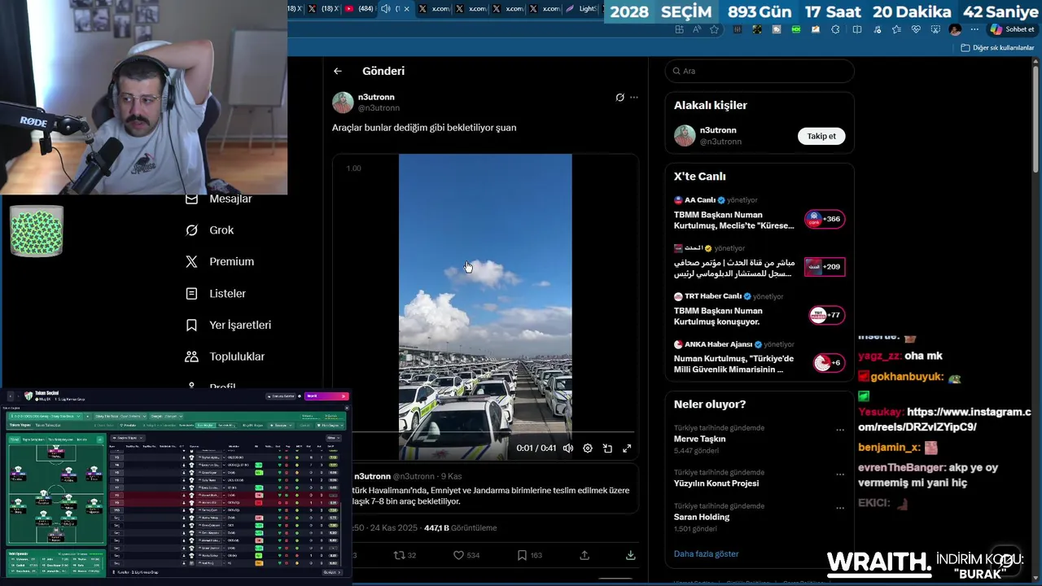Open Yer İşaretleri bookmarks page
1042x586 pixels.
(x=229, y=325)
